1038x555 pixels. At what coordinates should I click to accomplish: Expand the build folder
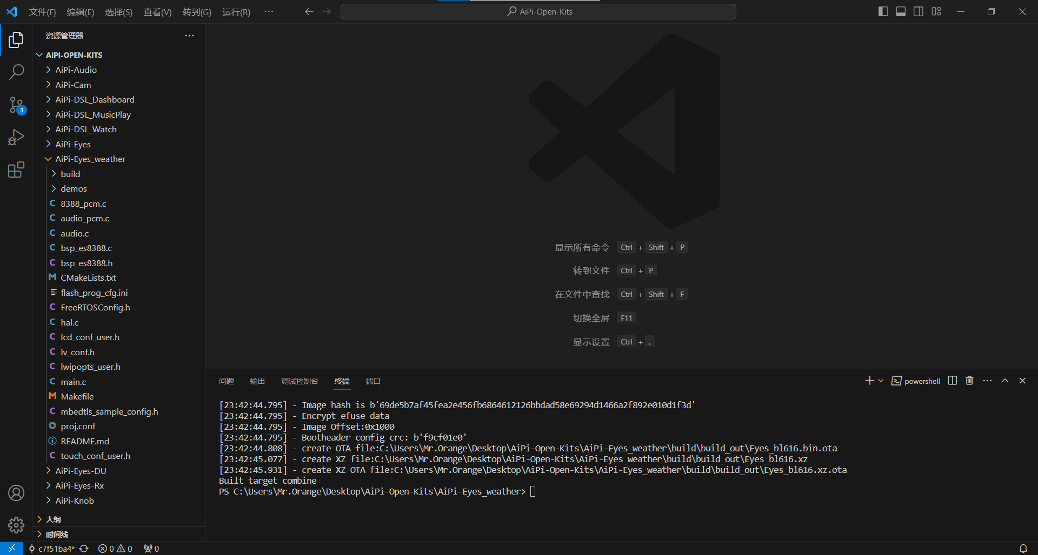(119, 174)
